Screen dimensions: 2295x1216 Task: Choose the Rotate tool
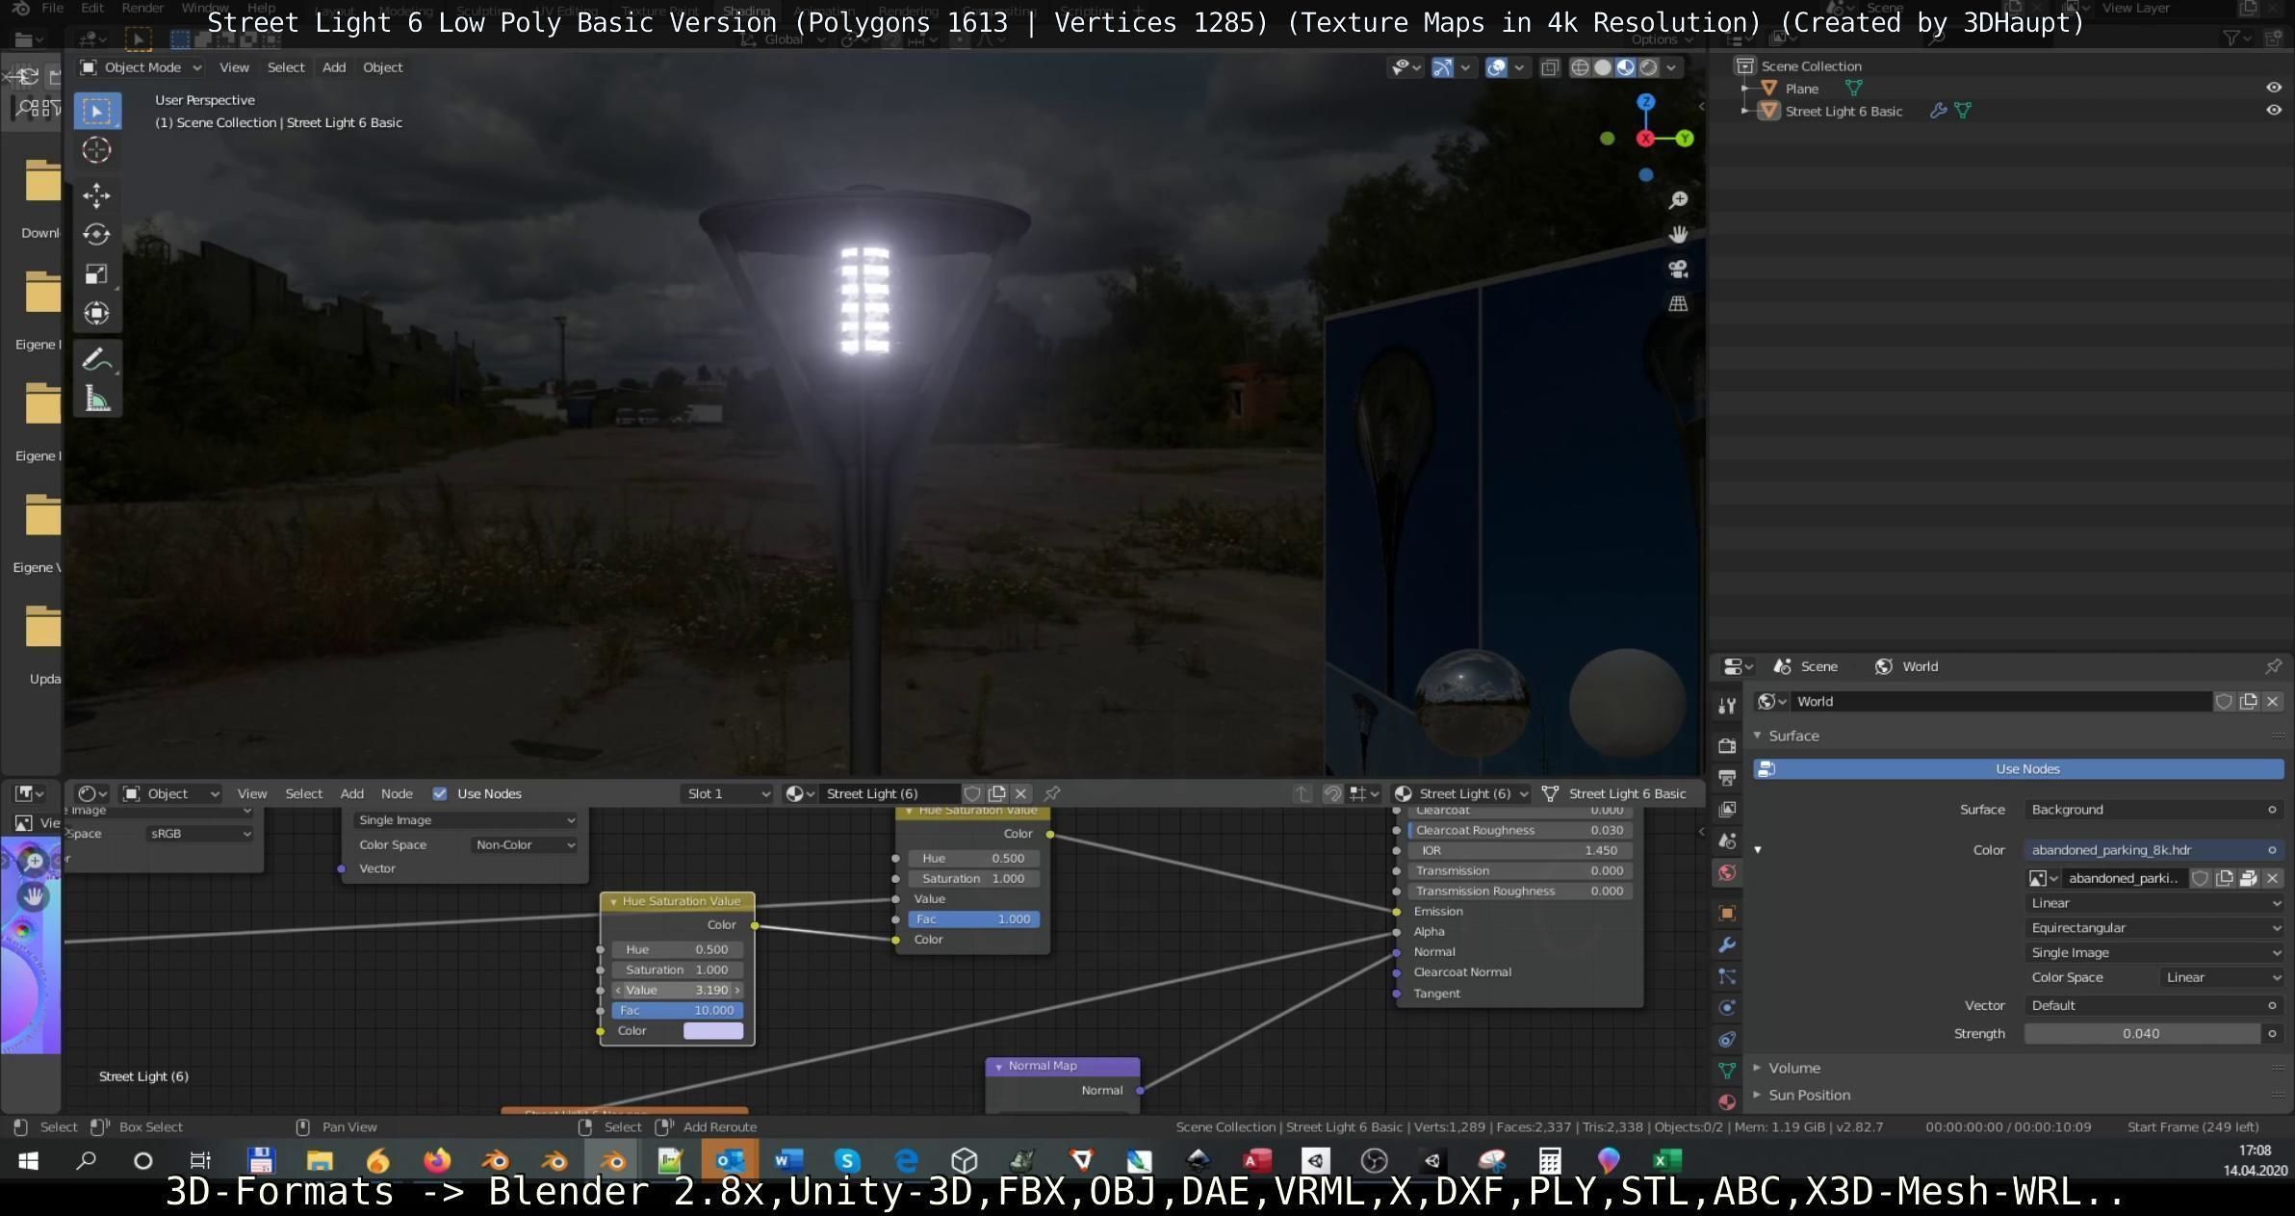97,235
